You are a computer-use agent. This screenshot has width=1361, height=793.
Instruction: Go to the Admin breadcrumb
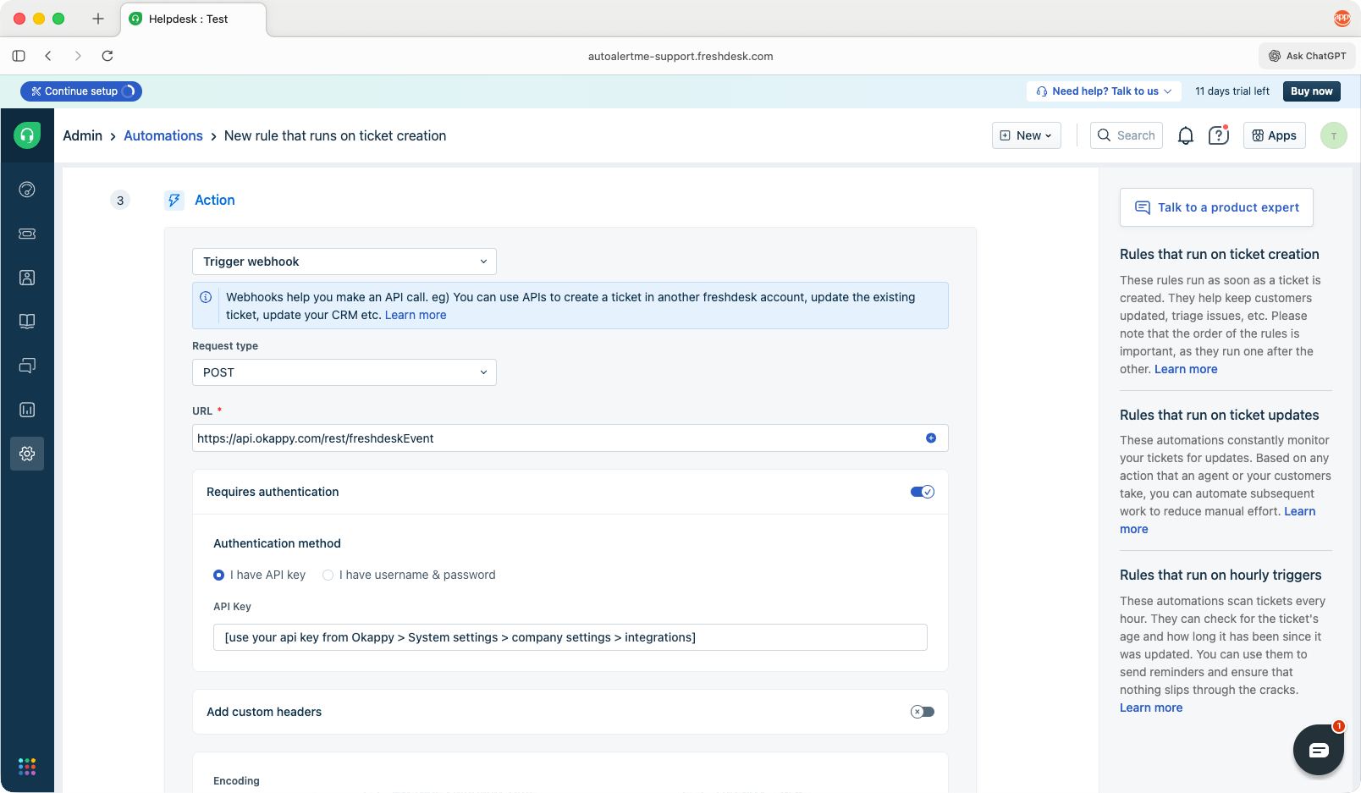pyautogui.click(x=82, y=135)
